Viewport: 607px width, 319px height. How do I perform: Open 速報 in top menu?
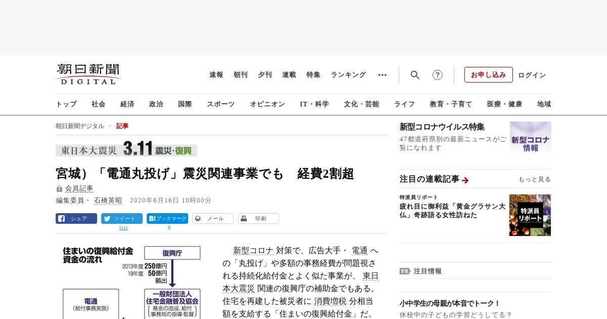point(216,75)
